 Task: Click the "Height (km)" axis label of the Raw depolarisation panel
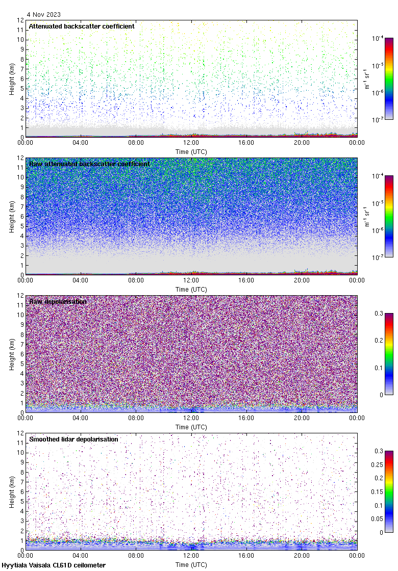pyautogui.click(x=12, y=354)
